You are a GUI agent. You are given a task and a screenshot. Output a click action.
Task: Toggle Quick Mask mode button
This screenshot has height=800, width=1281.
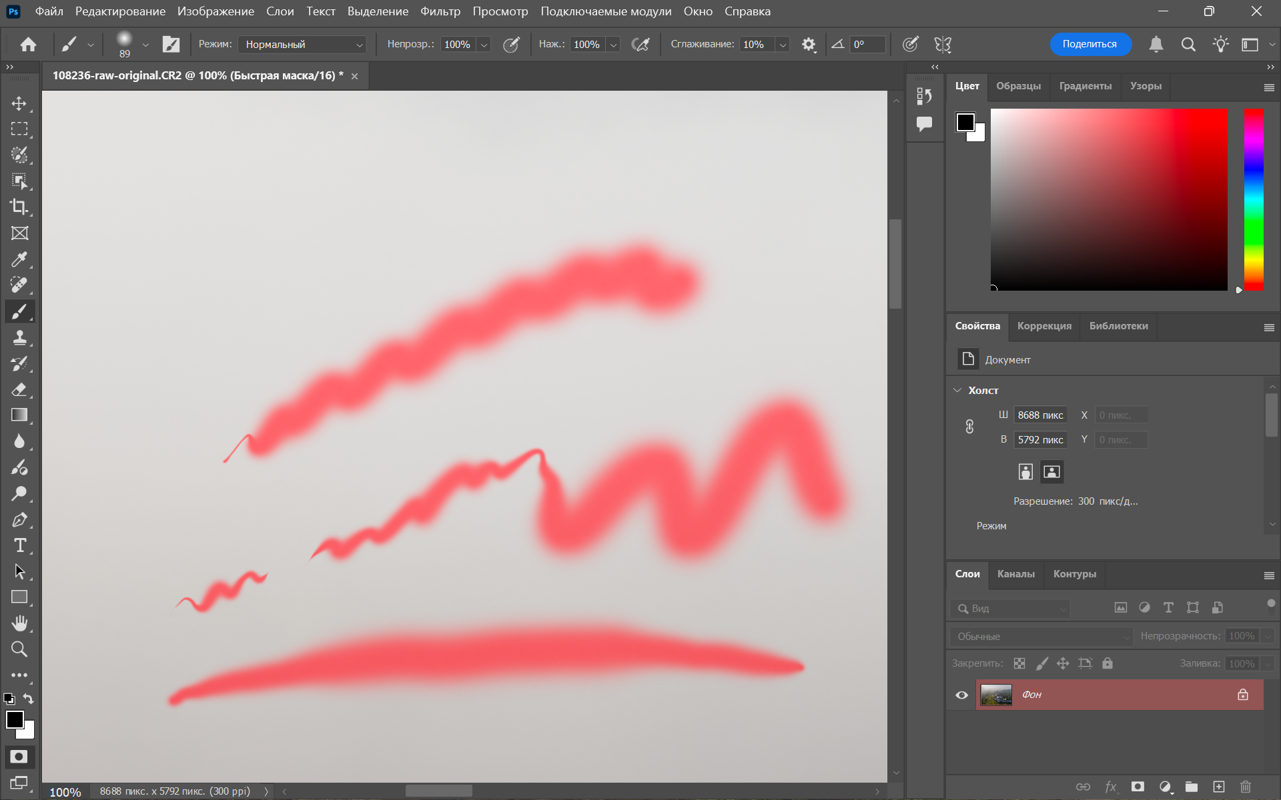pyautogui.click(x=19, y=757)
